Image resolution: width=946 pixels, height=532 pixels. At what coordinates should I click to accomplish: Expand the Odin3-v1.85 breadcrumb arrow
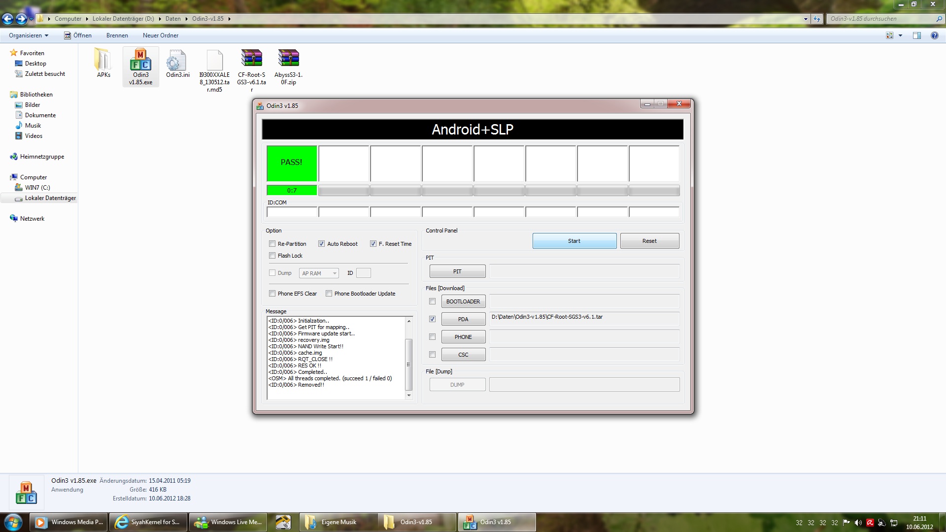point(229,19)
